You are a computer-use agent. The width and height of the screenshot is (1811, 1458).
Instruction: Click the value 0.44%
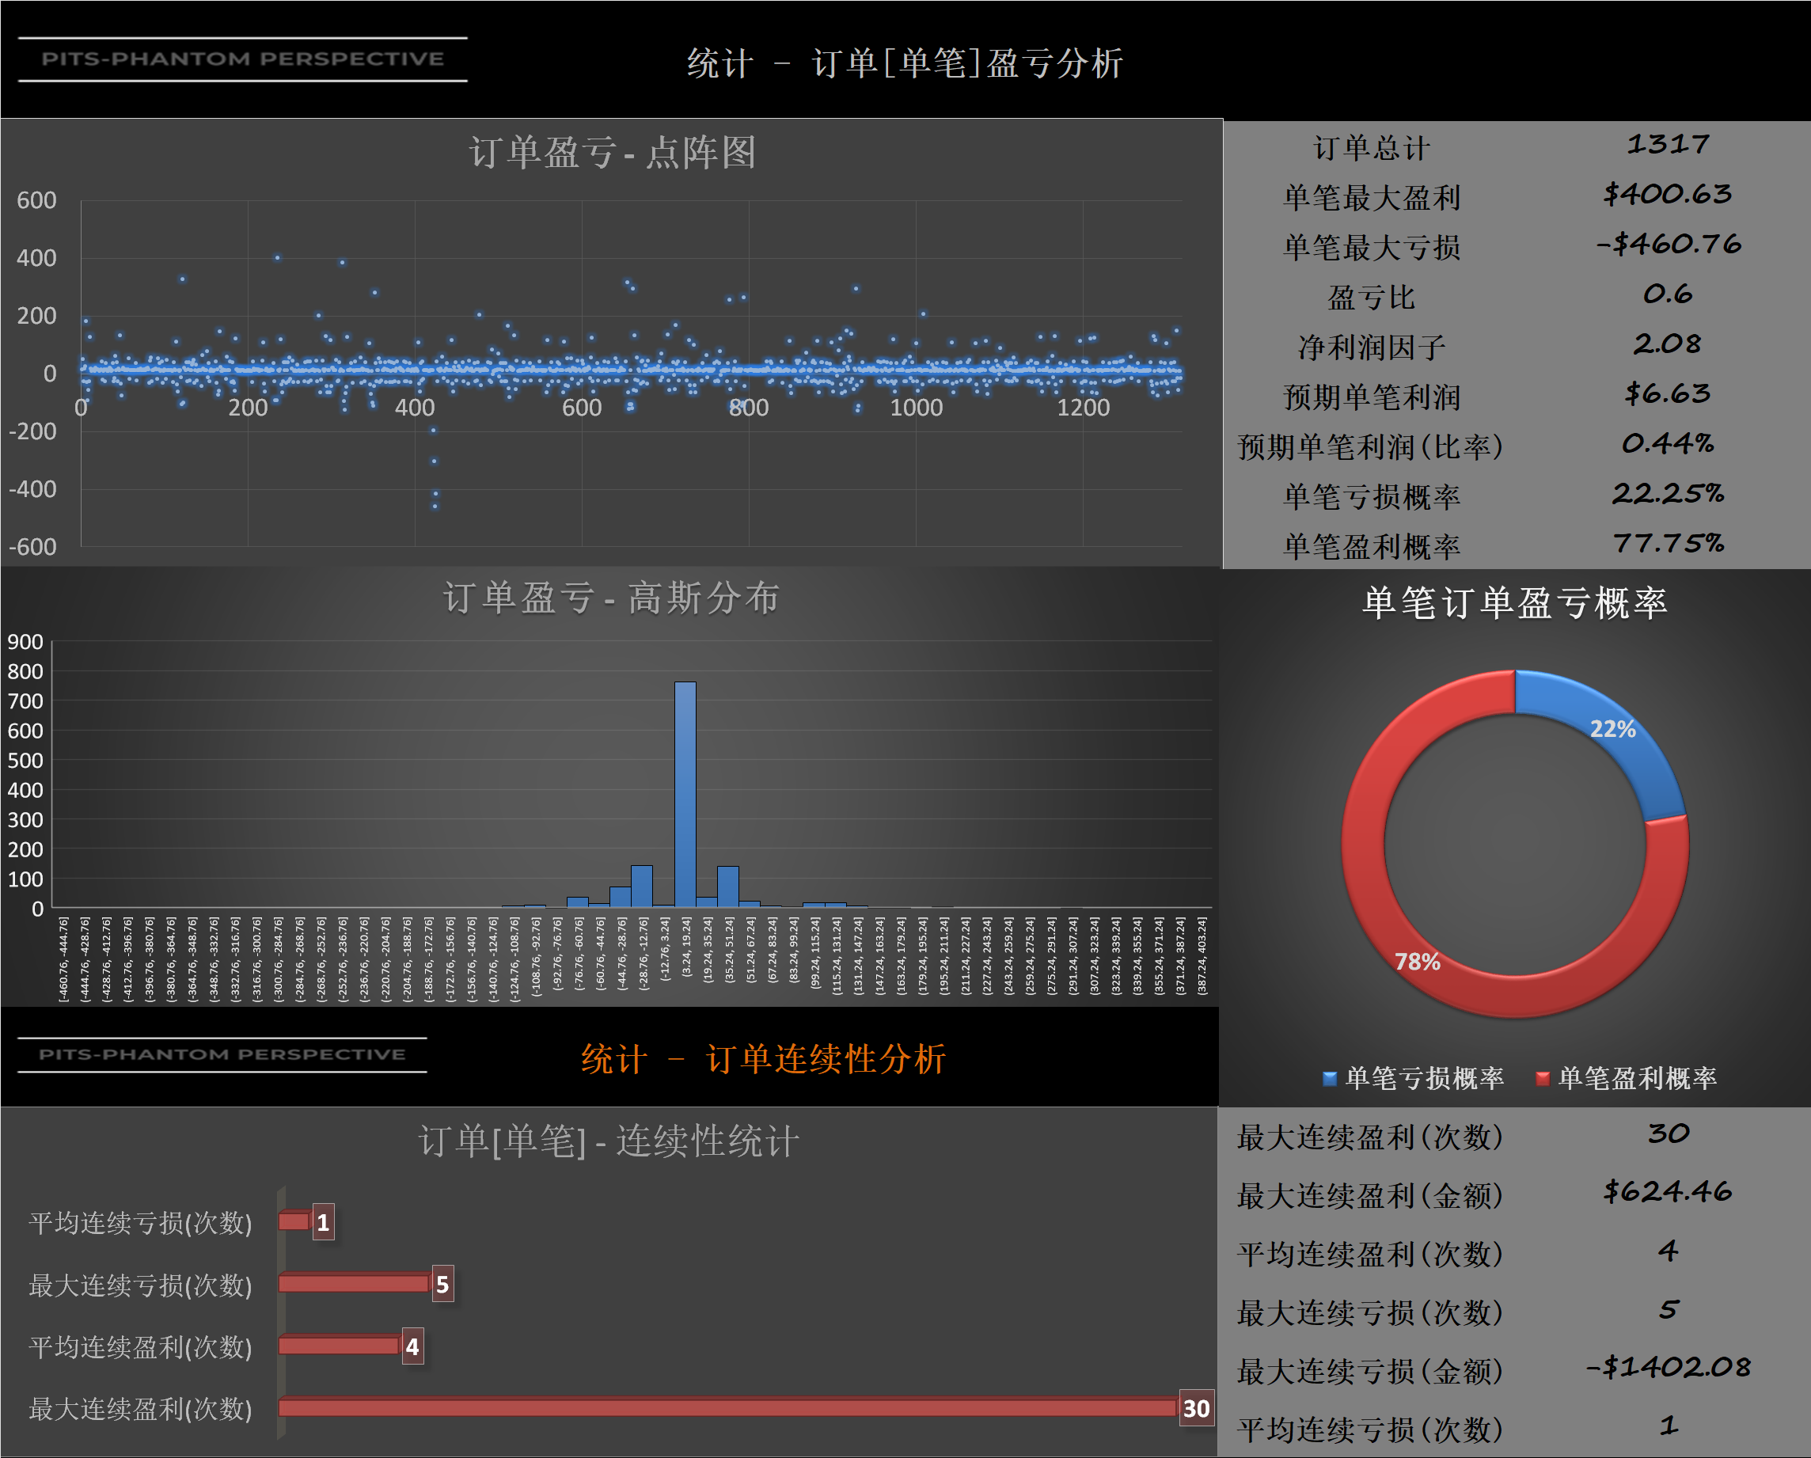click(x=1668, y=442)
